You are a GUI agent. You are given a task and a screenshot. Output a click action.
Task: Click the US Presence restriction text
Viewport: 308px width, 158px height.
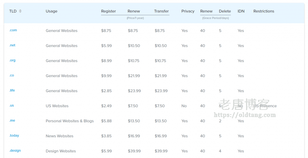265,106
